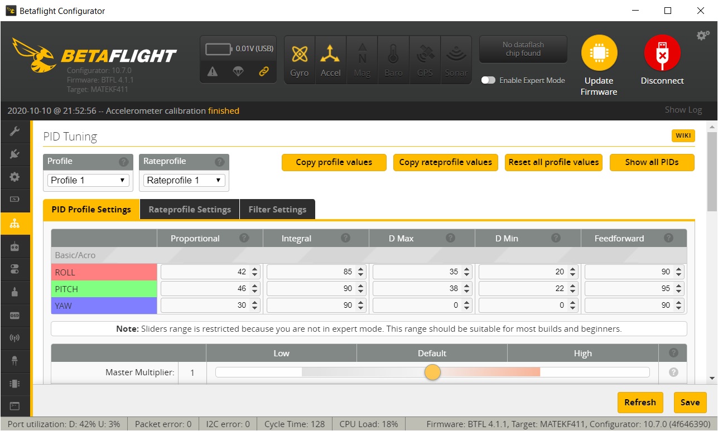The height and width of the screenshot is (431, 718).
Task: Open the Video Transmitter antenna icon
Action: [x=15, y=338]
